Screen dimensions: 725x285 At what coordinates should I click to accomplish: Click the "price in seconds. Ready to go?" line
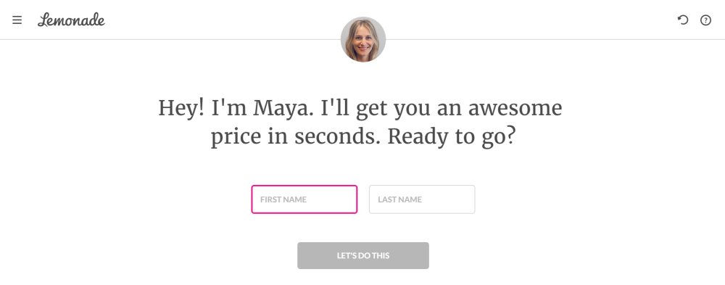pyautogui.click(x=363, y=137)
